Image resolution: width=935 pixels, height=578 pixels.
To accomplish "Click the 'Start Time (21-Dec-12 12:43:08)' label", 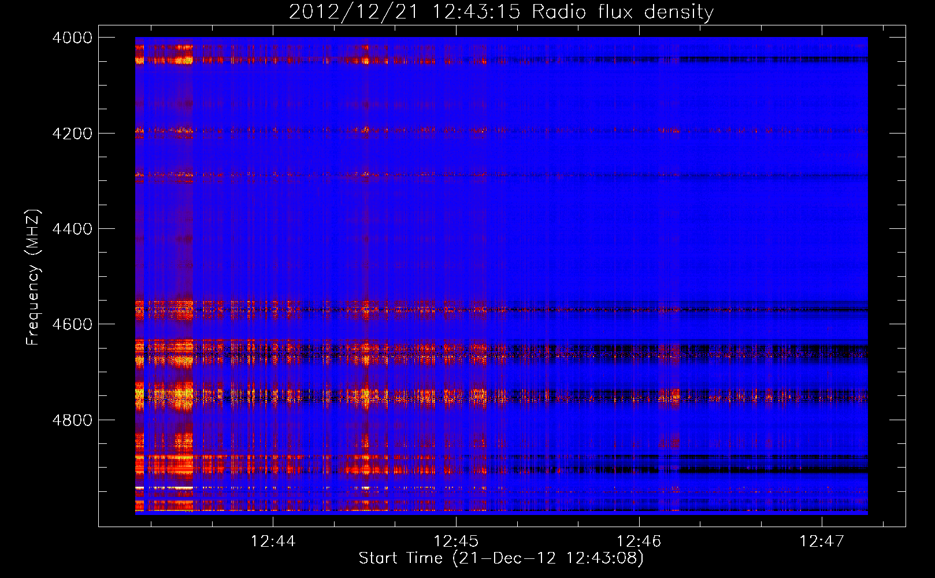I will [x=501, y=558].
